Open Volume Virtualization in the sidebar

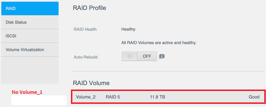click(x=30, y=50)
